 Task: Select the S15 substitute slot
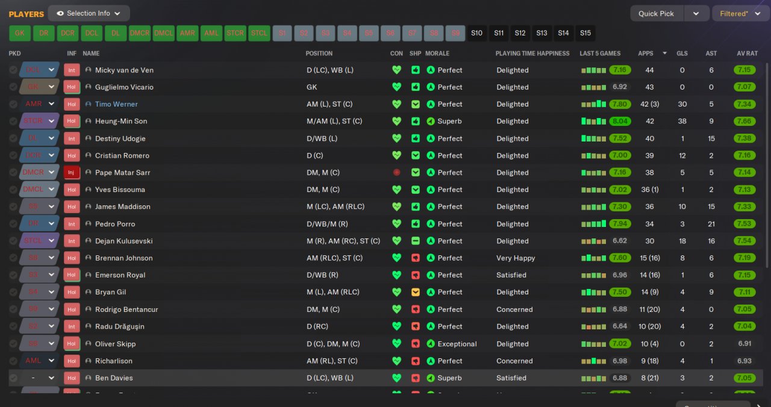585,33
